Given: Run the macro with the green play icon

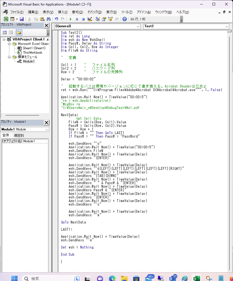Looking at the screenshot, I should coord(71,19).
